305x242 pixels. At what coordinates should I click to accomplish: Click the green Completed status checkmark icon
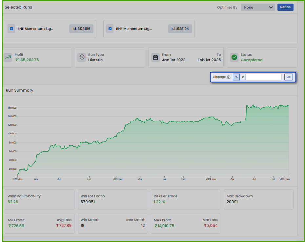[234, 57]
